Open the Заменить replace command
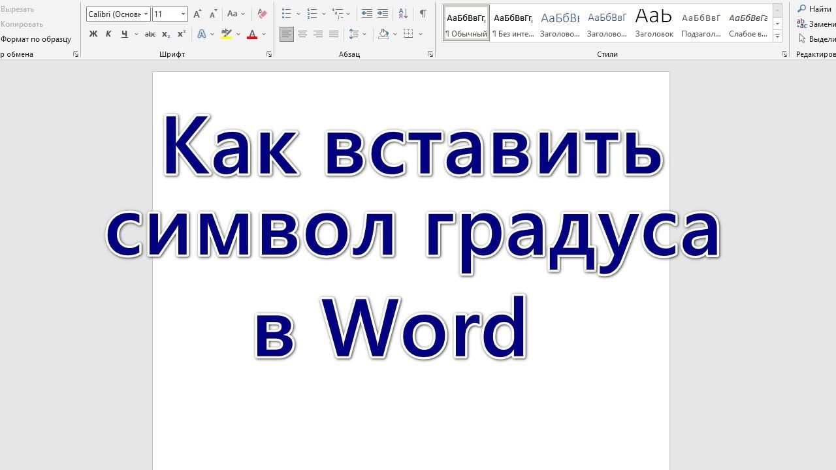 coord(816,24)
